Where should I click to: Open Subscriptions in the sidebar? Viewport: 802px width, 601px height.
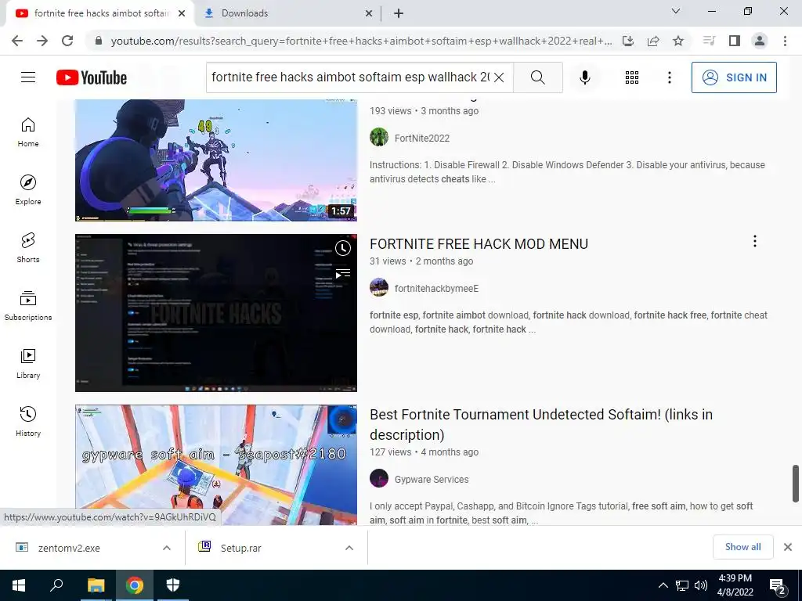(x=28, y=306)
